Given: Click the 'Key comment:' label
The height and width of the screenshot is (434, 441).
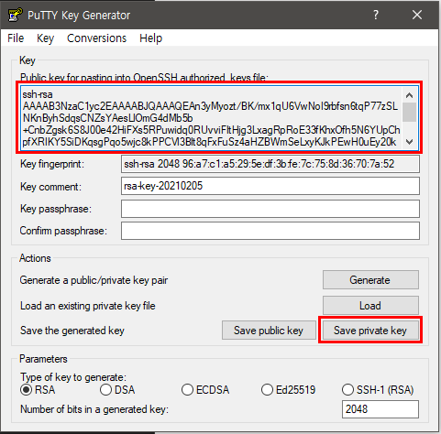Looking at the screenshot, I should pos(50,187).
